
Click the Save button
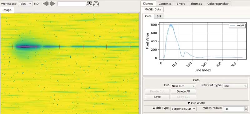coord(157,97)
